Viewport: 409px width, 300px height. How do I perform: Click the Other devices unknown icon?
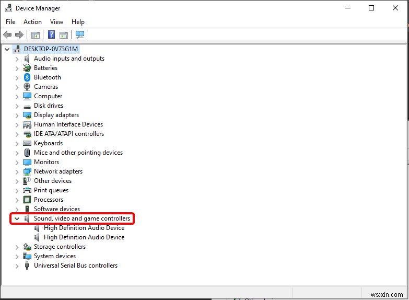[27, 181]
